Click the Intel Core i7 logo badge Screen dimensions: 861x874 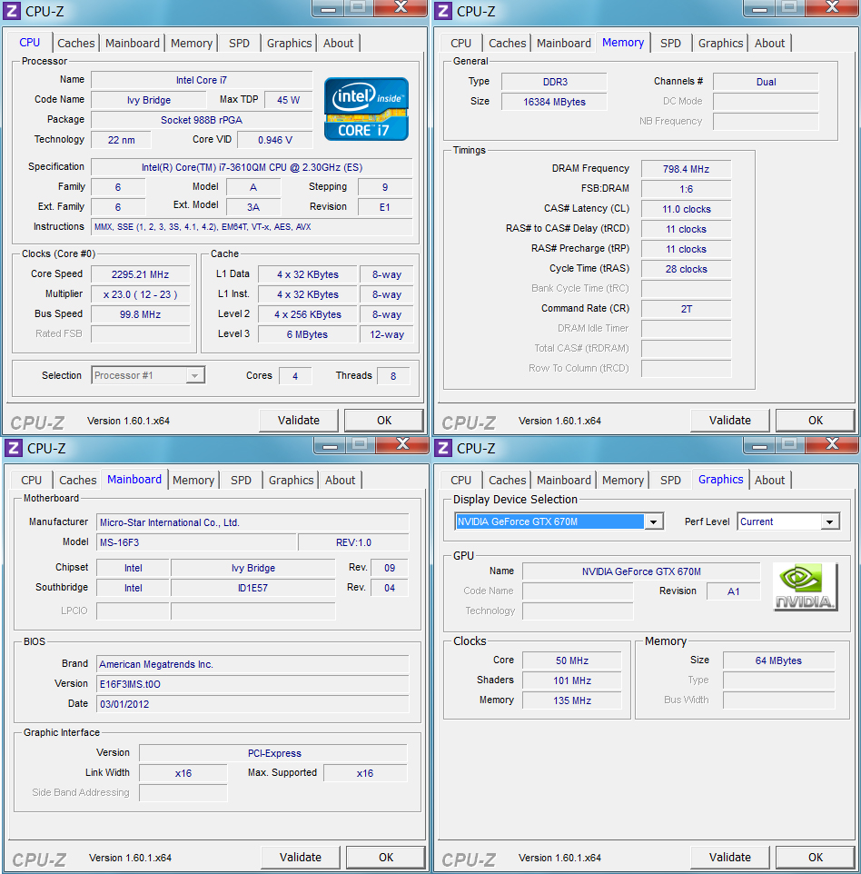pos(366,109)
